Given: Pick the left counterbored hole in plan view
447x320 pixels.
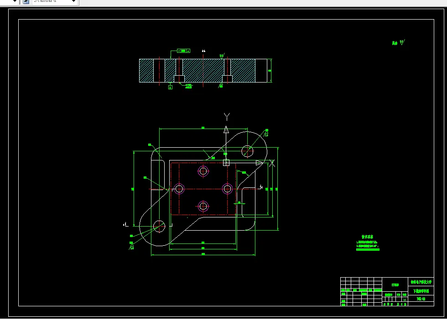Looking at the screenshot, I should point(179,189).
